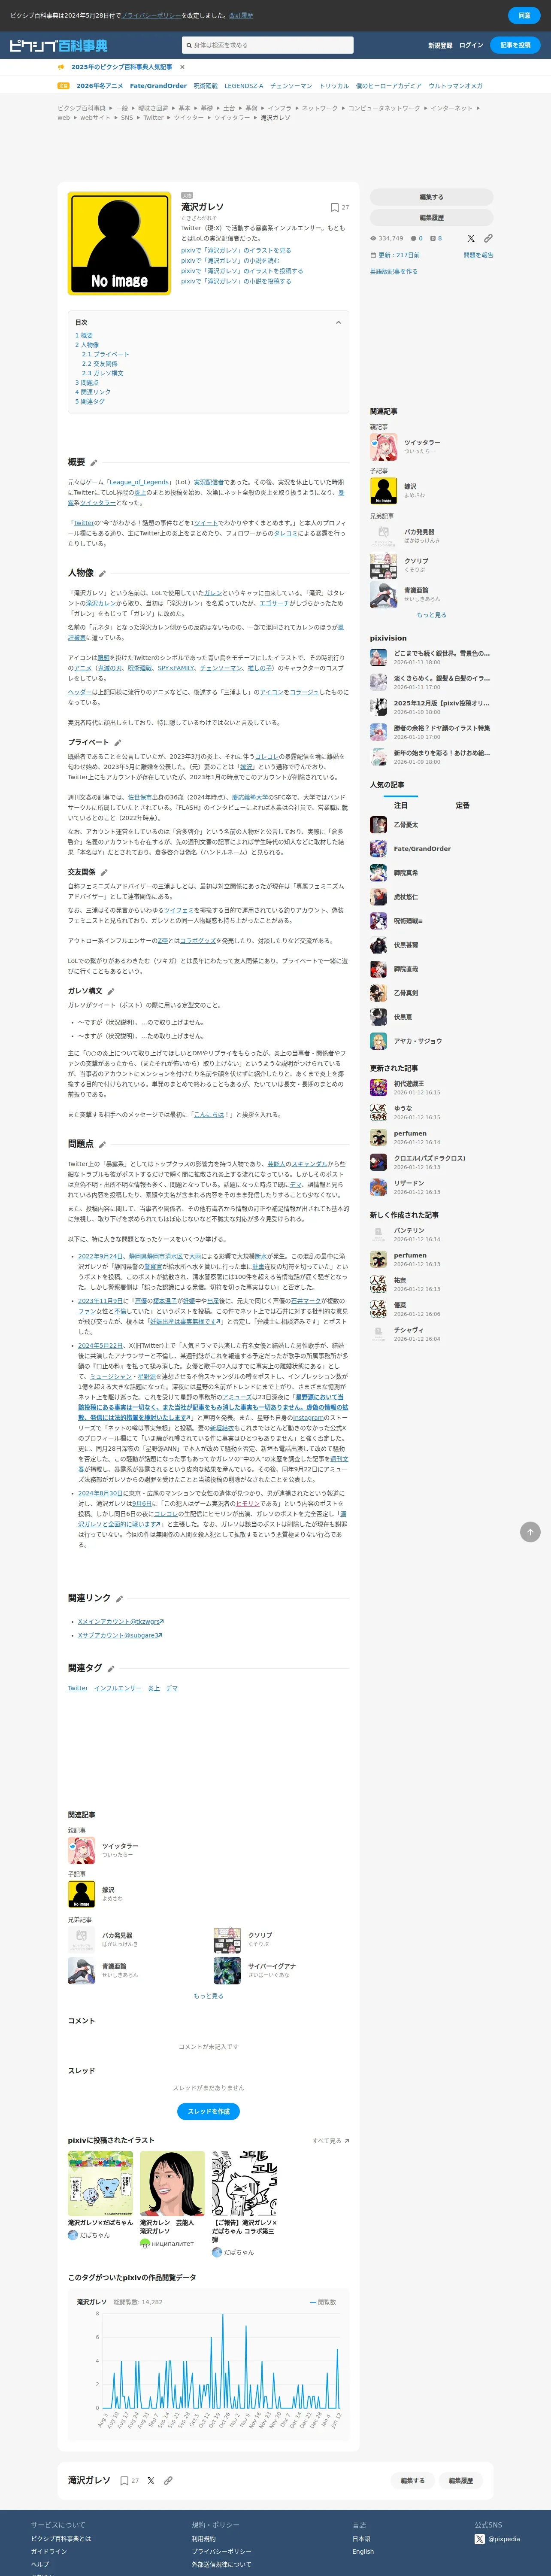This screenshot has height=2576, width=551.
Task: Share the article on X from the sidebar
Action: [x=471, y=238]
